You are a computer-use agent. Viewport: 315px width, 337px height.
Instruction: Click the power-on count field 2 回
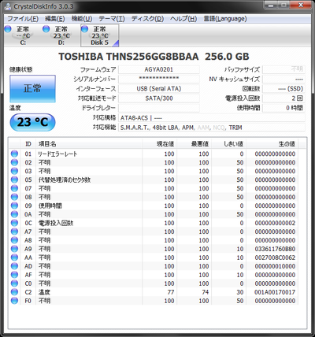pyautogui.click(x=283, y=98)
